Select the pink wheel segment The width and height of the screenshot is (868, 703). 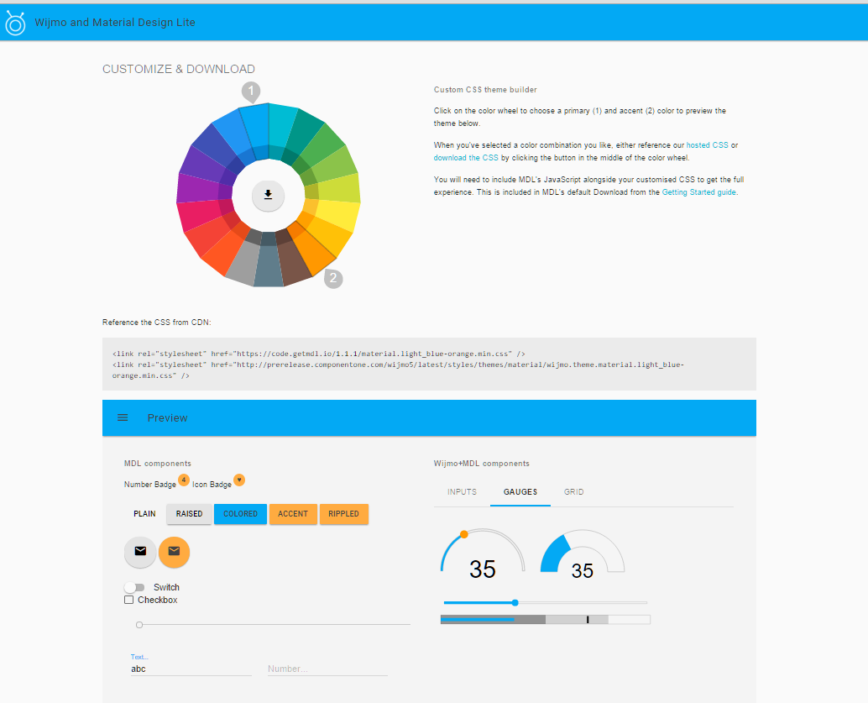pyautogui.click(x=199, y=213)
